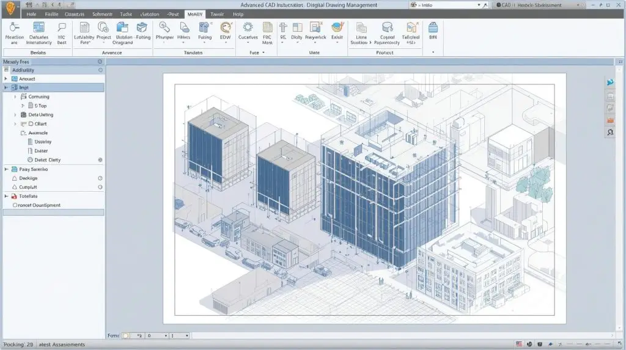Expand the Deta Usting tree node

click(15, 115)
